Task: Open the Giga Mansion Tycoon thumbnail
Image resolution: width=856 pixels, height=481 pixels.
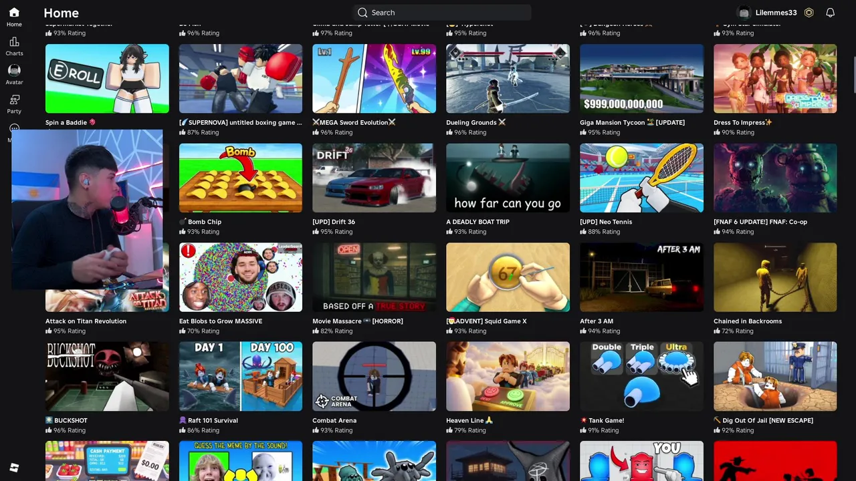Action: pos(641,79)
